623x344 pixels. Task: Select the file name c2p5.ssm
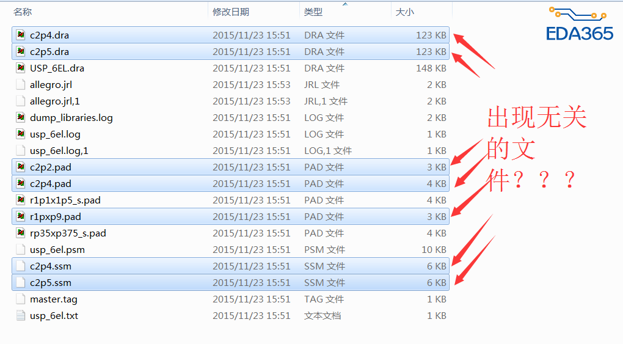pos(51,283)
